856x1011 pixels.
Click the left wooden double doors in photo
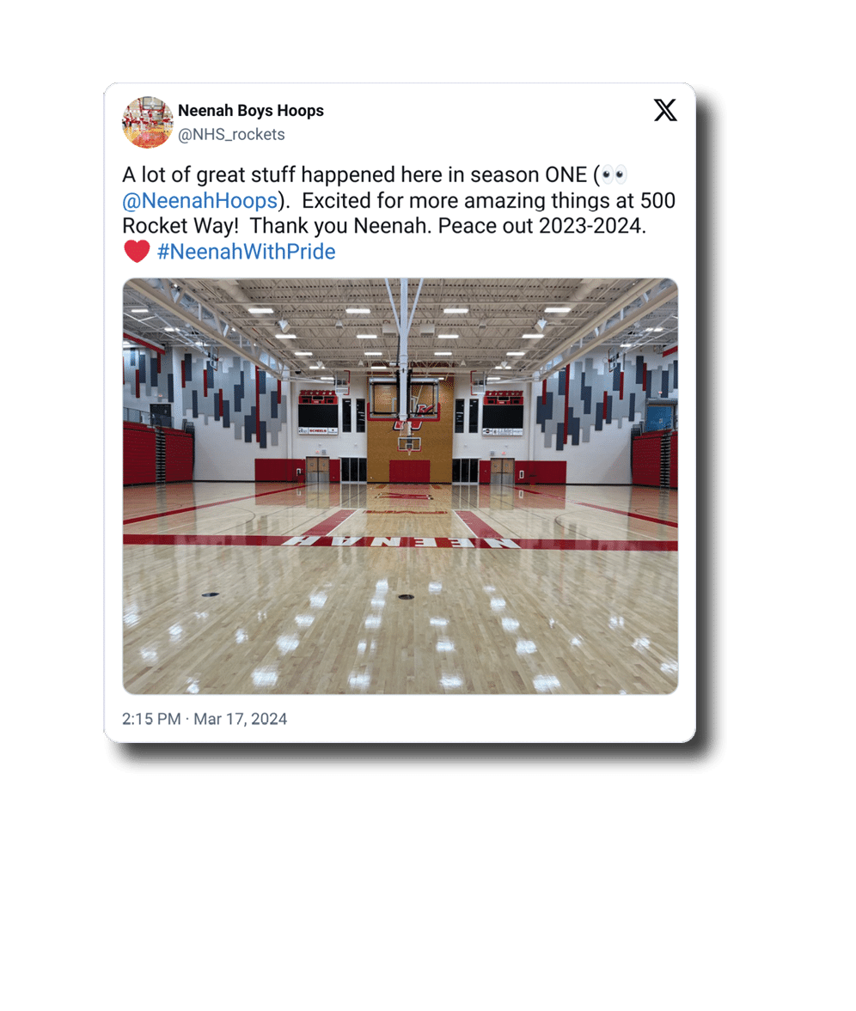coord(317,470)
